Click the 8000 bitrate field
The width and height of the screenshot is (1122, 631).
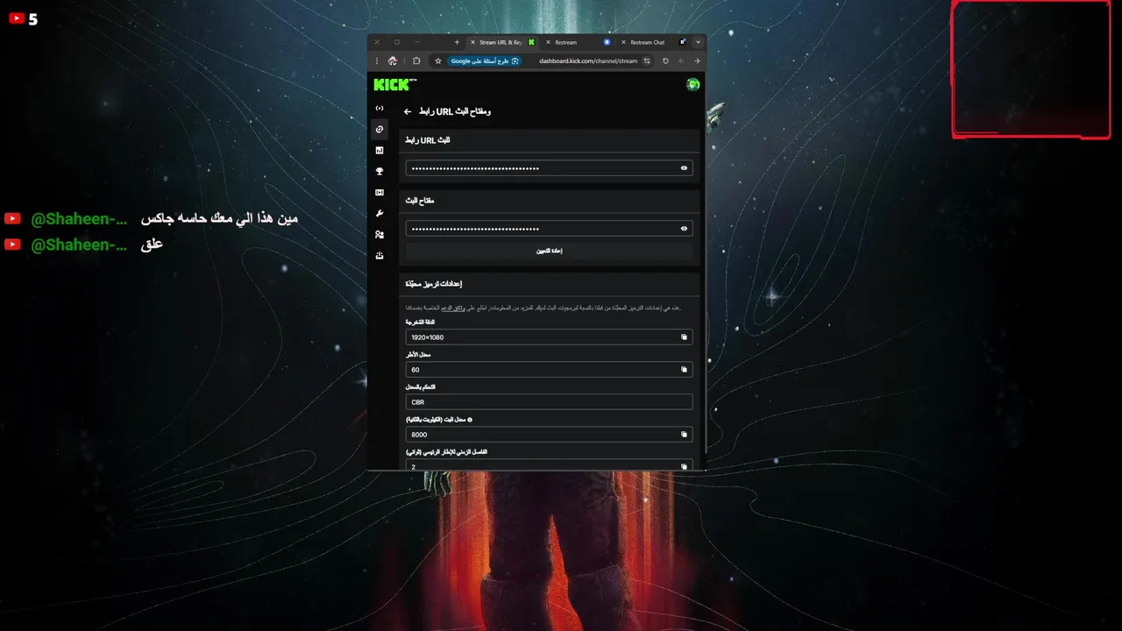(549, 435)
